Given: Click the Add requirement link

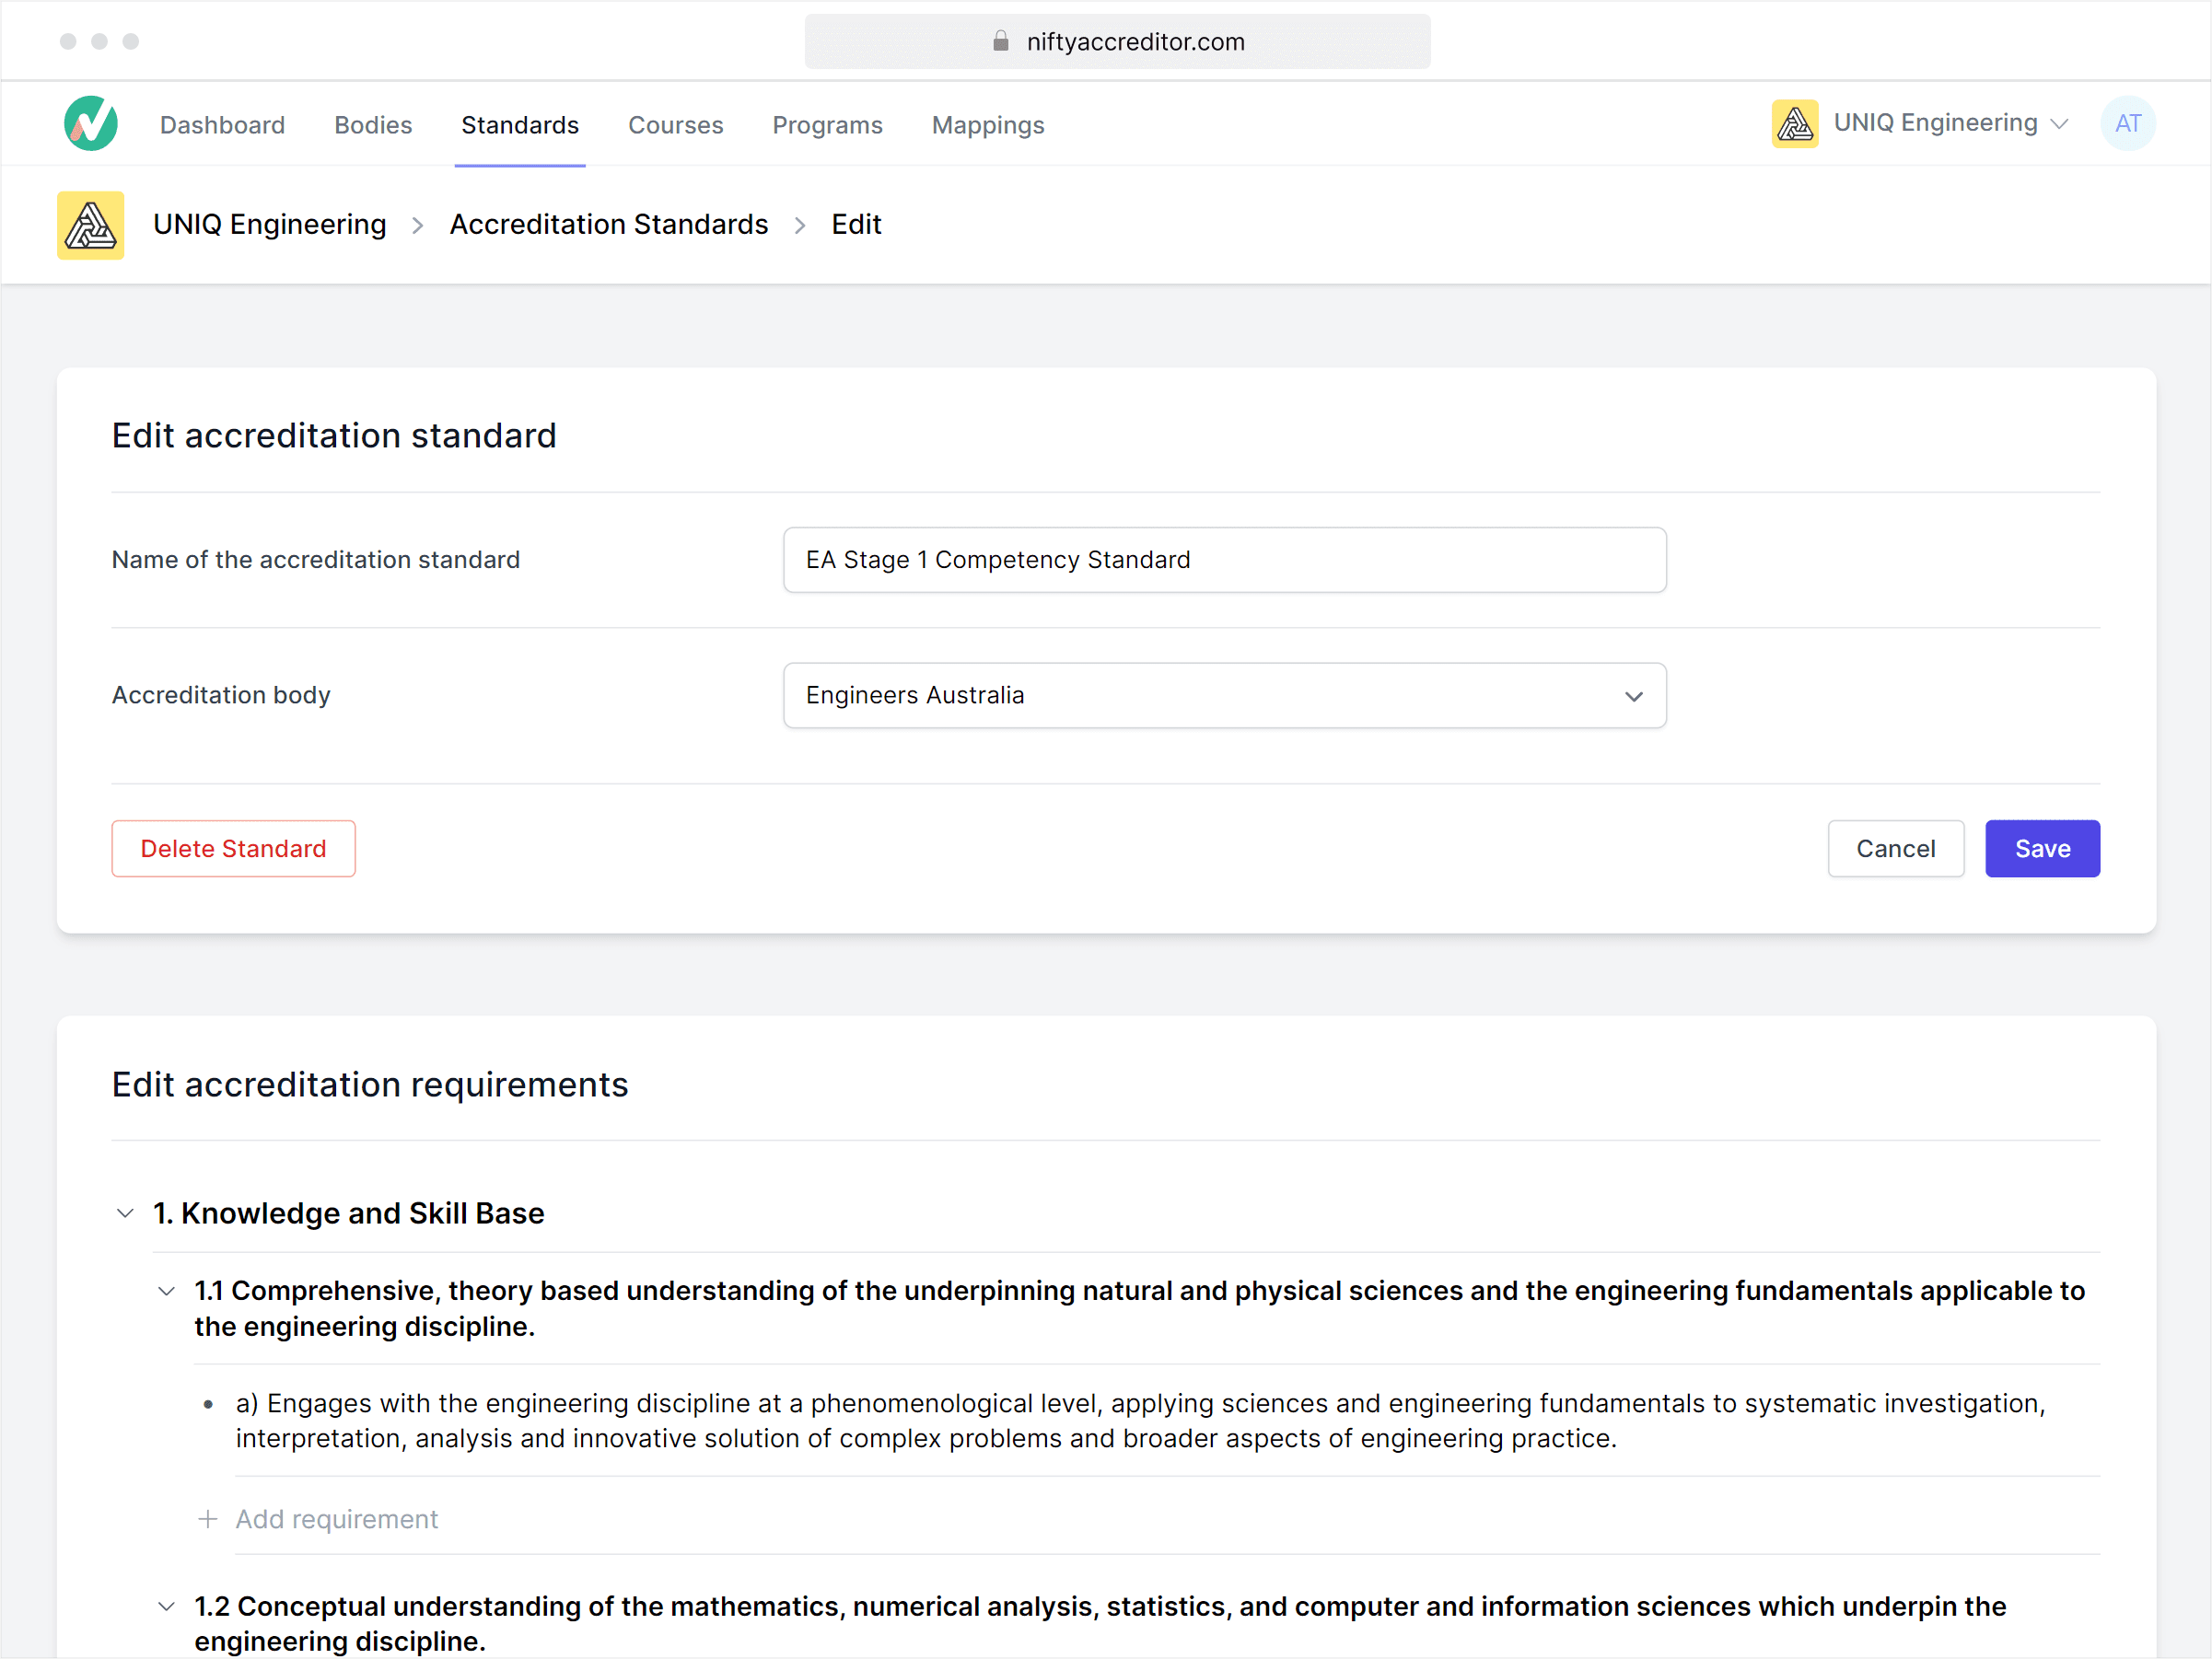Looking at the screenshot, I should (x=336, y=1519).
